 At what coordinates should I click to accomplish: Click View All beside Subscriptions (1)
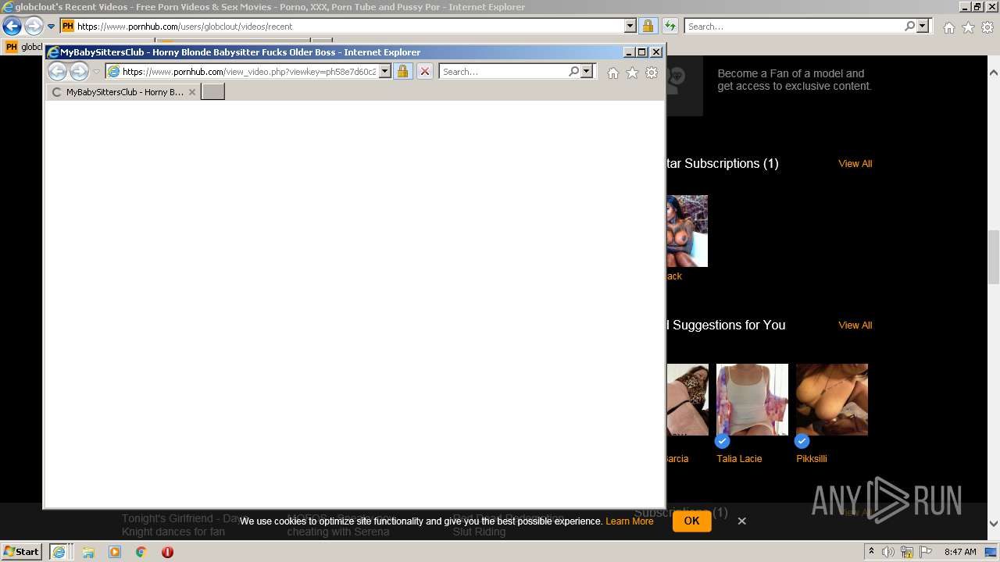tap(855, 164)
